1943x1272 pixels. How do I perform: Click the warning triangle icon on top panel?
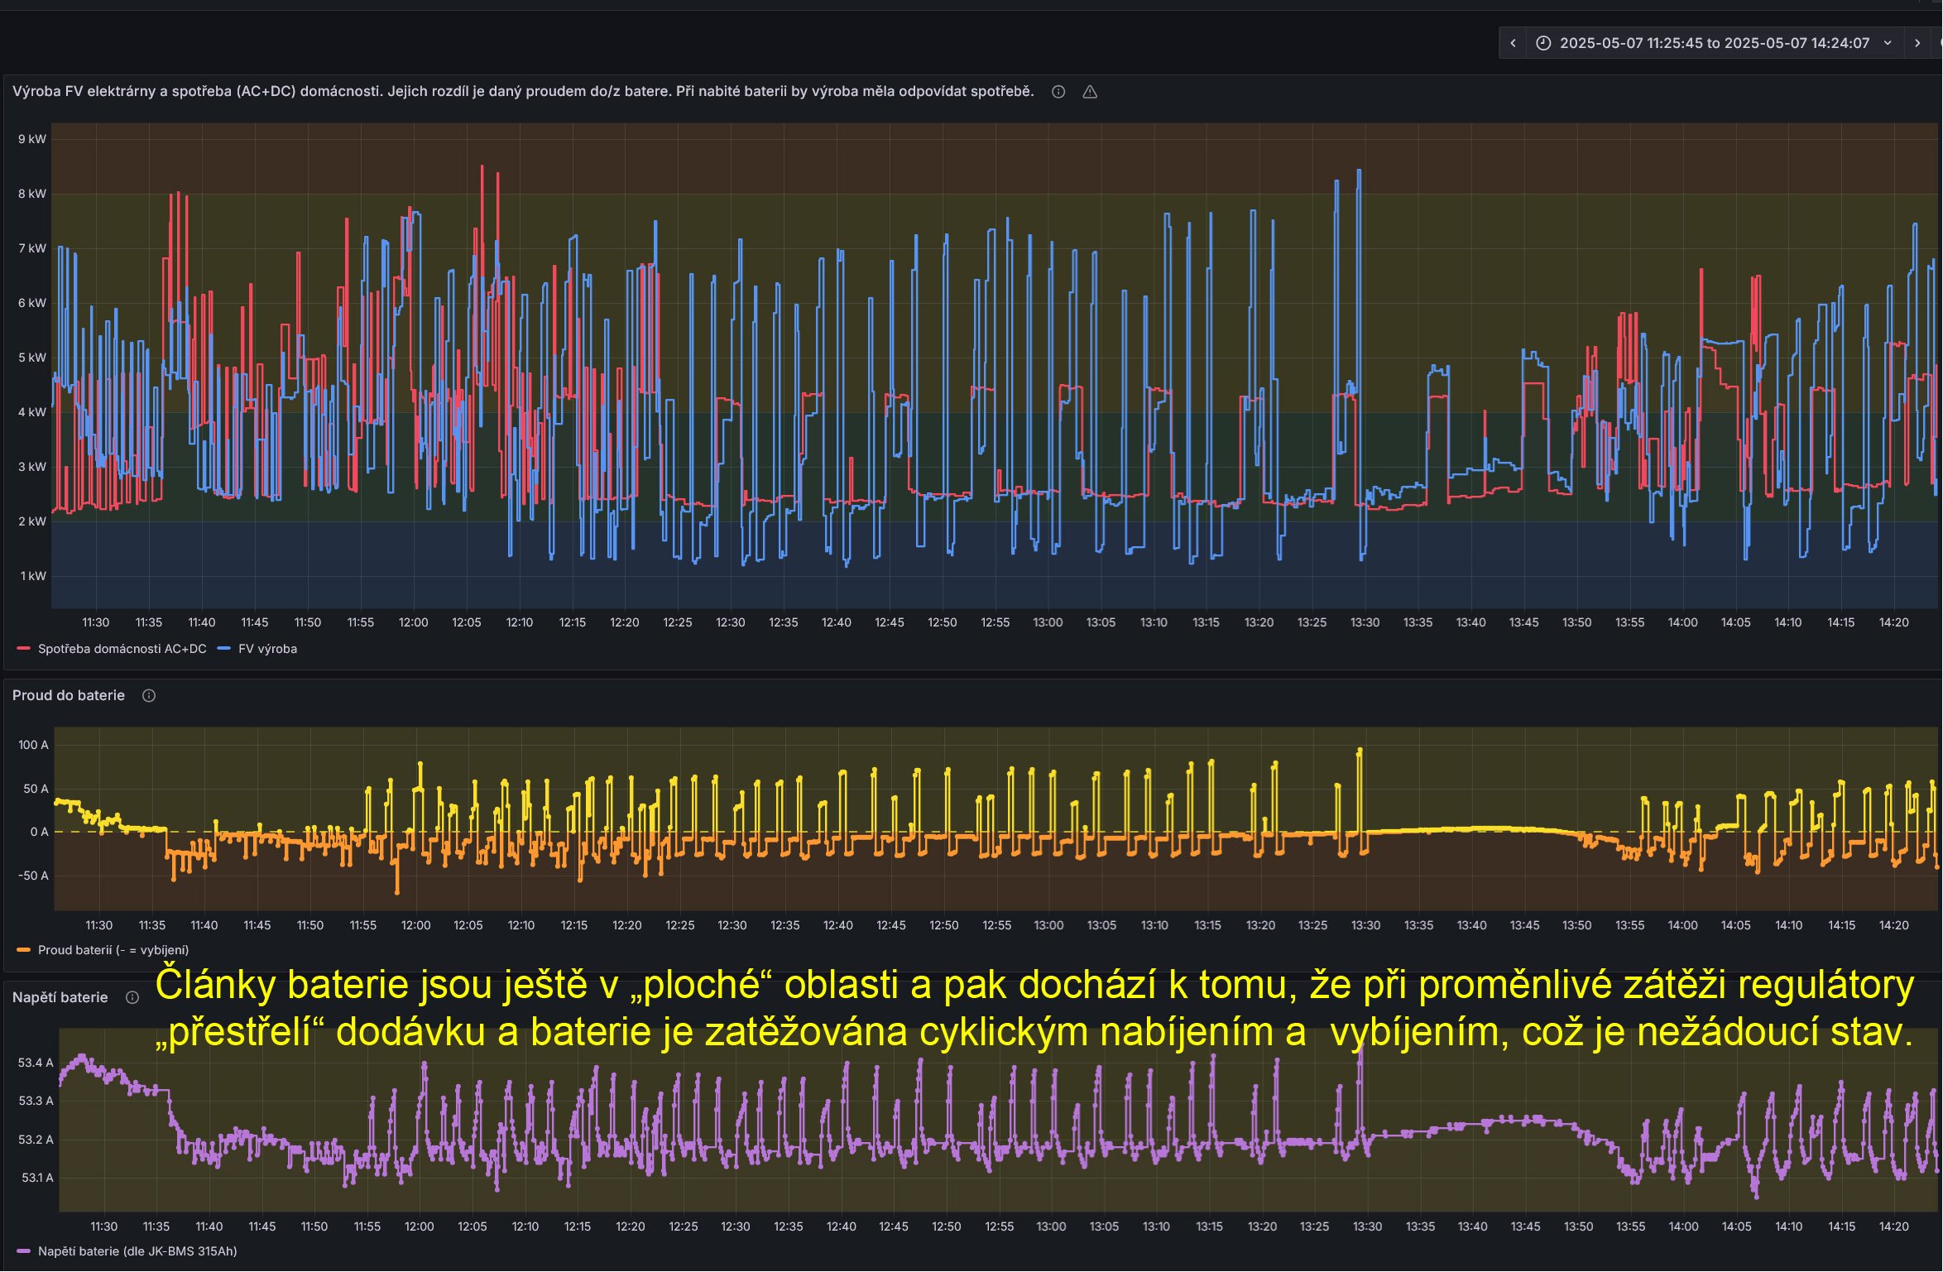coord(1090,92)
